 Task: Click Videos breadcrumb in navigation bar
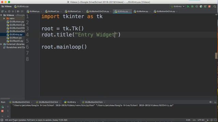6,6
